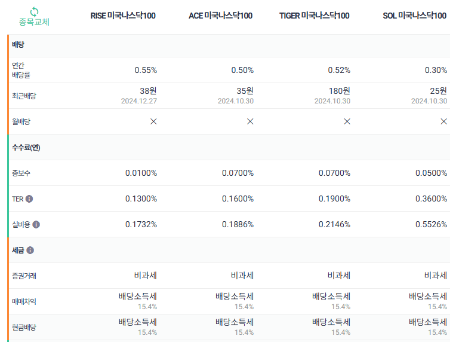The height and width of the screenshot is (342, 456).
Task: Click the 실비용 row label
Action: 21,225
